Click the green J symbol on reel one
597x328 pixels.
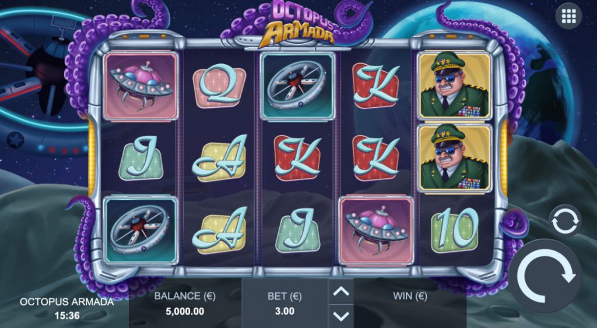coord(141,158)
